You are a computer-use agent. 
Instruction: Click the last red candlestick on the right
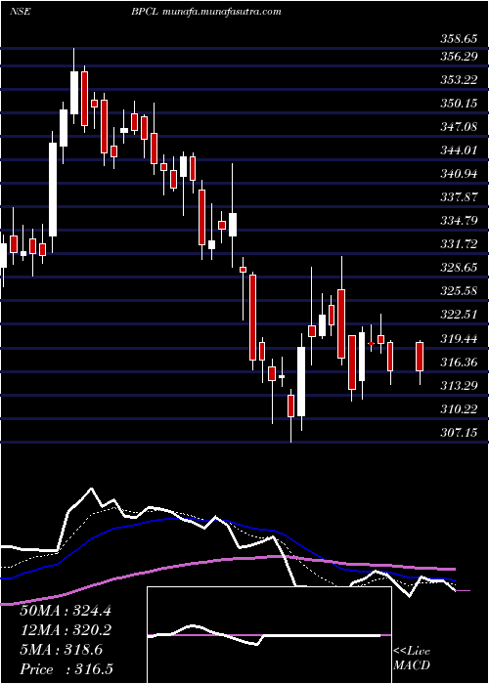pos(420,357)
